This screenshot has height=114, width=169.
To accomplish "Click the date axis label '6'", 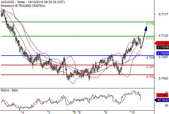I will click(75, 112).
